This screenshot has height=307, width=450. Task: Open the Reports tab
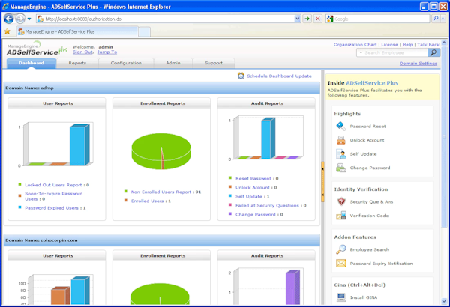point(77,63)
